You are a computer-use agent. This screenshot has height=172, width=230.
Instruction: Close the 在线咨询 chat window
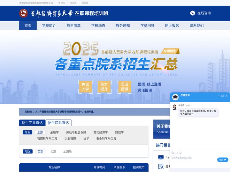click(226, 96)
